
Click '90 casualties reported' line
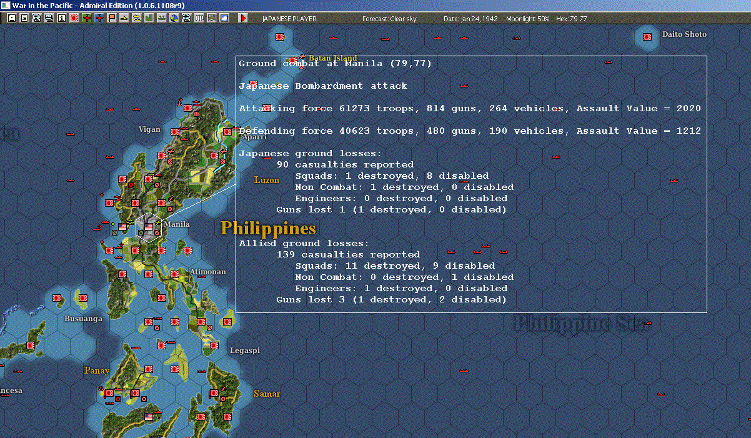point(345,164)
